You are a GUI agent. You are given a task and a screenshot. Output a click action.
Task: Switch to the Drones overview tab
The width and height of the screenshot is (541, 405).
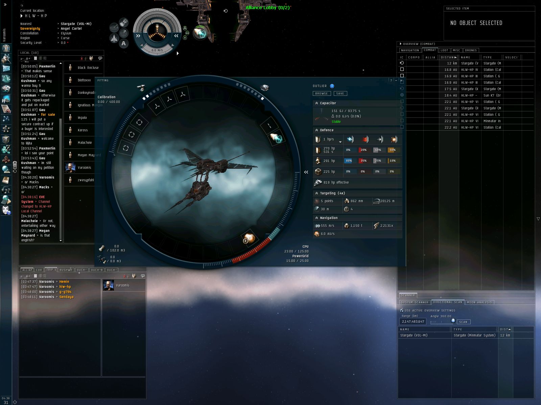click(x=471, y=50)
